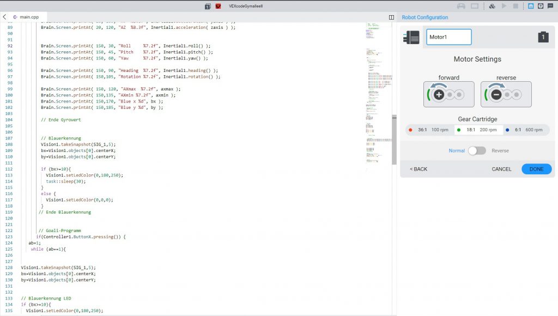558x316 pixels.
Task: Click the Gear Cartridge label
Action: tap(477, 119)
